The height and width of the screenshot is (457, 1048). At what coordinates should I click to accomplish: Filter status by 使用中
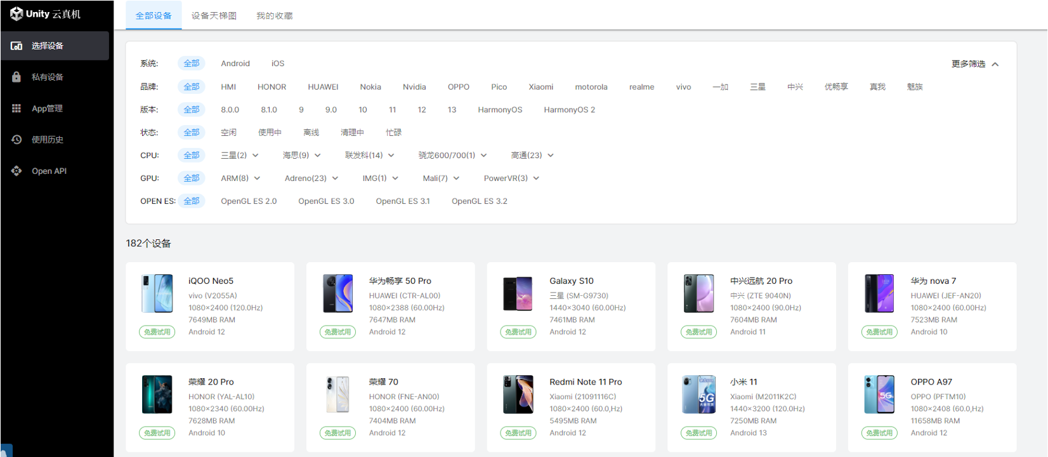click(270, 133)
